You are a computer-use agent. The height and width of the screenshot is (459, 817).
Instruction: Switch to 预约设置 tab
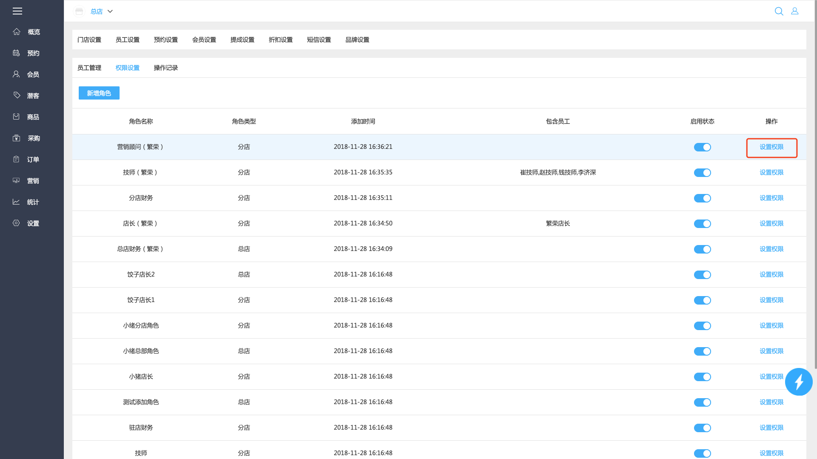click(166, 40)
